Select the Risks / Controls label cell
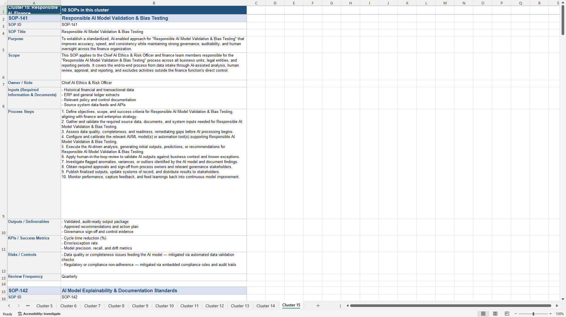The width and height of the screenshot is (566, 317). (34, 263)
